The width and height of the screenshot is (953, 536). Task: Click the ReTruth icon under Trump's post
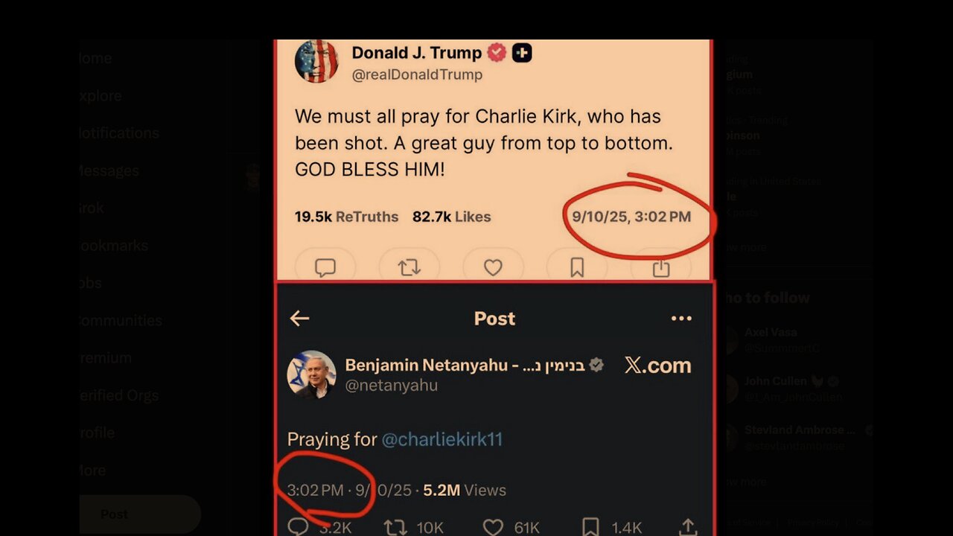[x=409, y=267]
